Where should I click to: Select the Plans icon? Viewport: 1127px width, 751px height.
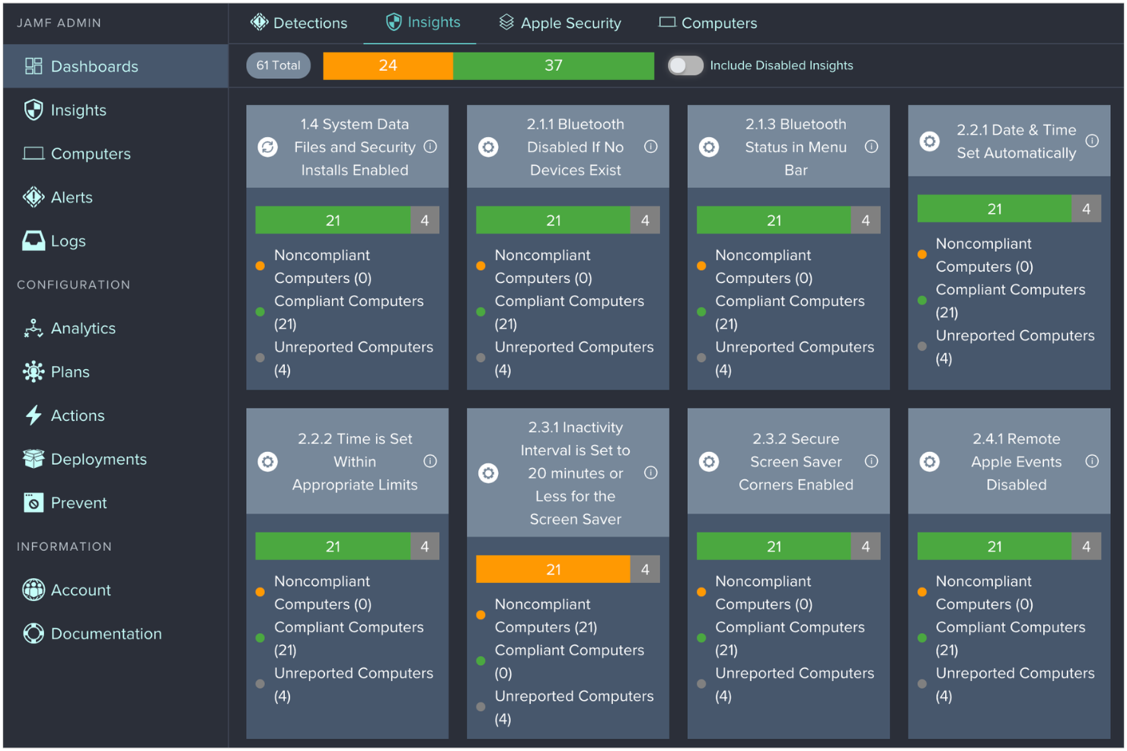click(x=34, y=371)
